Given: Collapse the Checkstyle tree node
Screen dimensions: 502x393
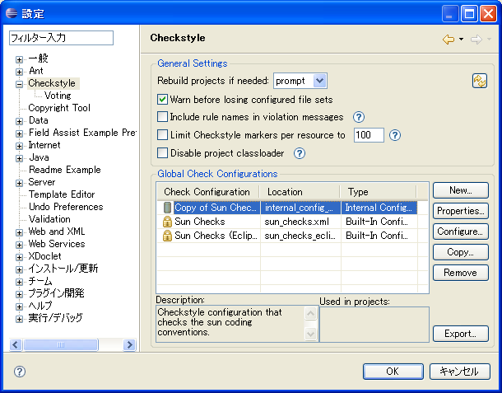Looking at the screenshot, I should pos(19,83).
